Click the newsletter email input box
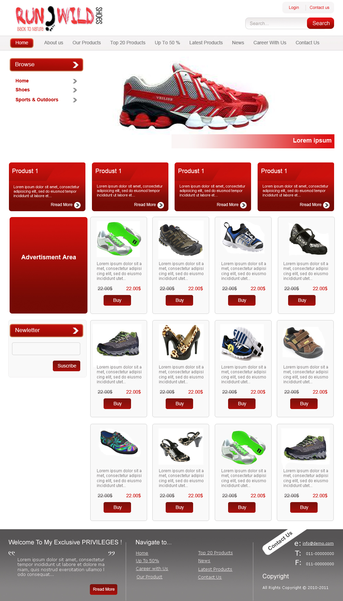343x601 pixels. tap(46, 349)
